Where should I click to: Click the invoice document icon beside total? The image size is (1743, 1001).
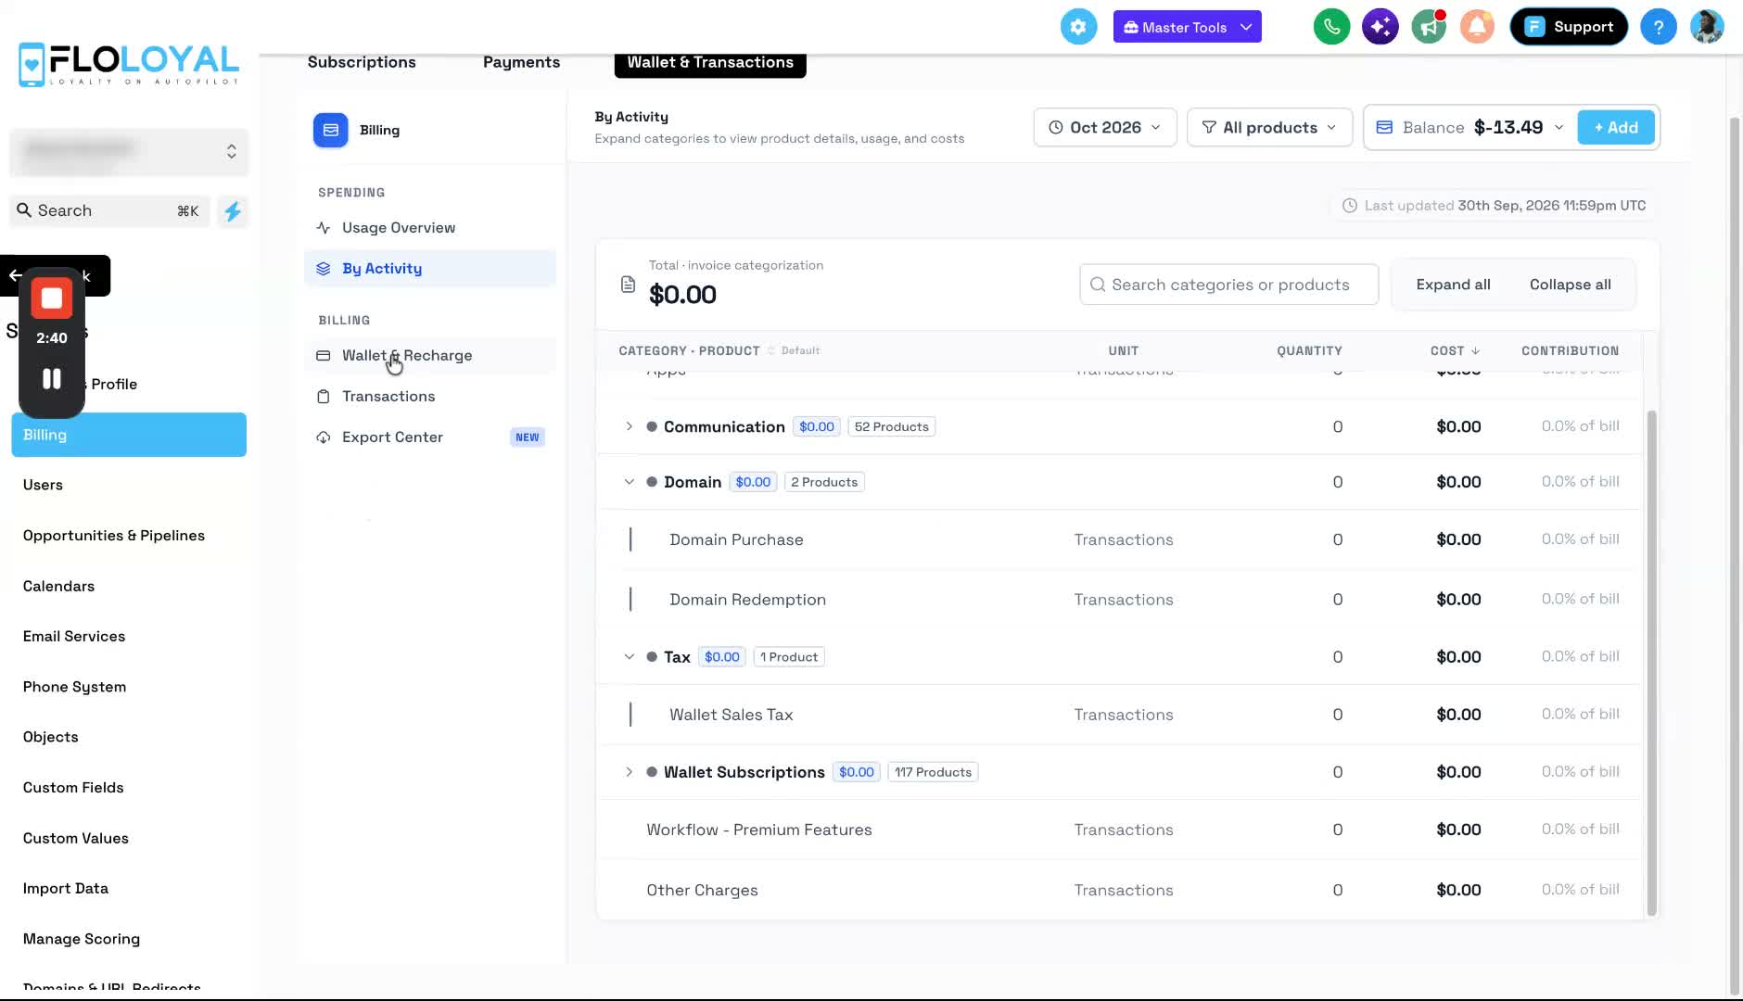click(x=628, y=285)
